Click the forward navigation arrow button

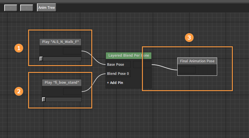tap(27, 8)
